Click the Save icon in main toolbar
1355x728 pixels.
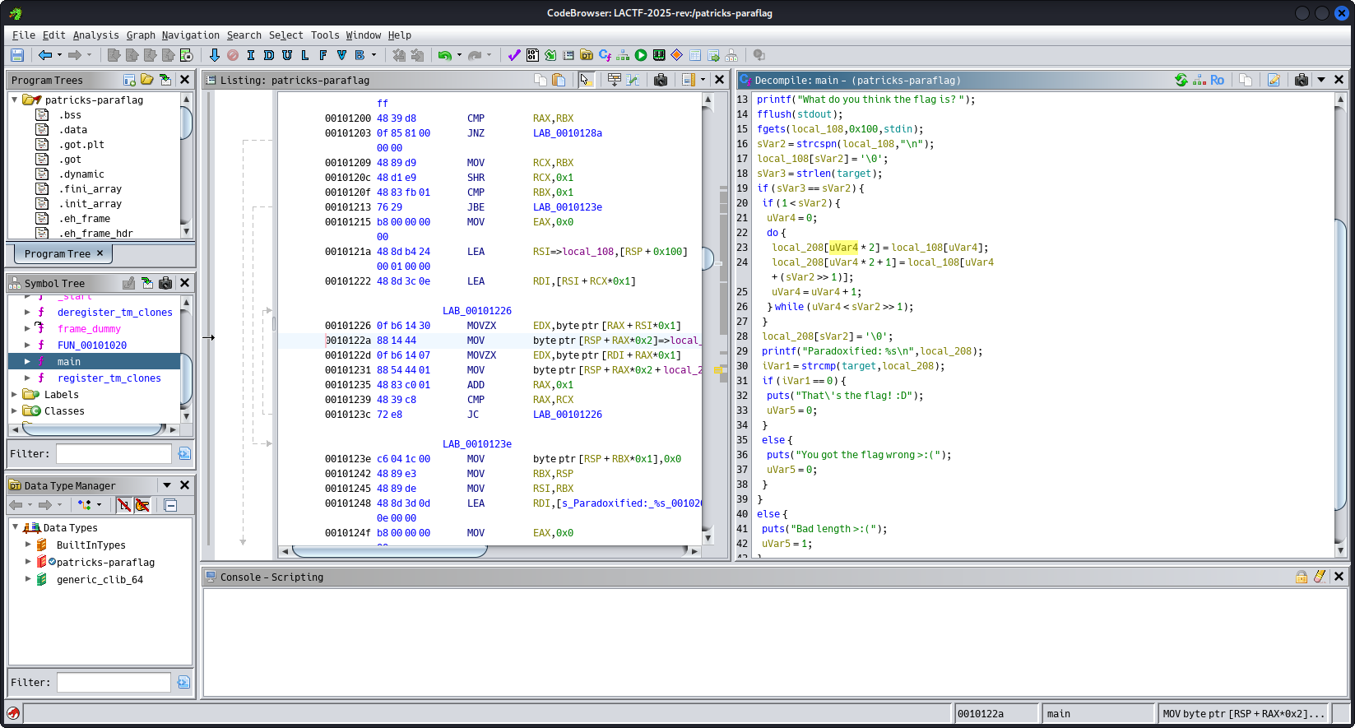click(x=16, y=55)
